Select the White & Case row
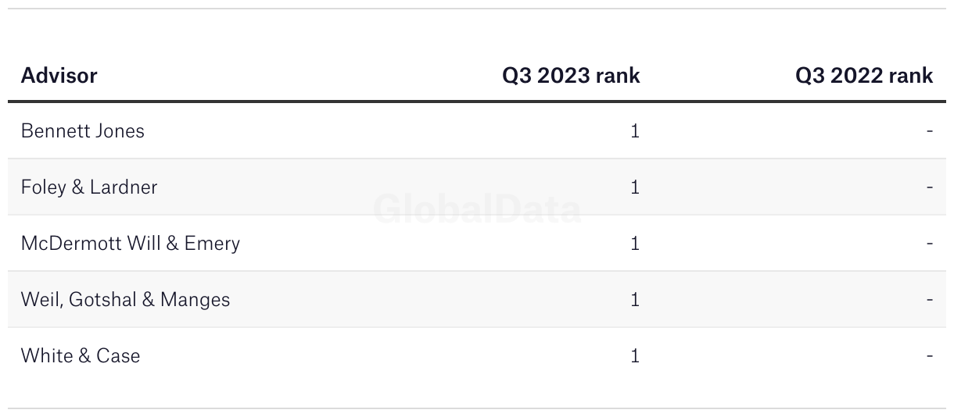954x417 pixels. tap(477, 355)
